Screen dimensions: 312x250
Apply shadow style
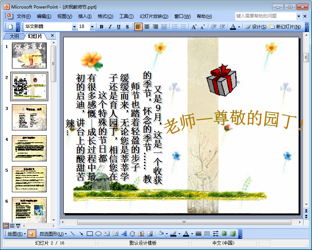click(224, 234)
